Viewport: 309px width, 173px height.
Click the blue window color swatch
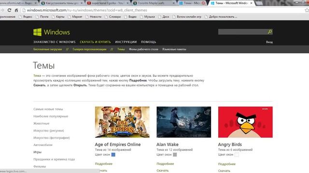pos(113,155)
